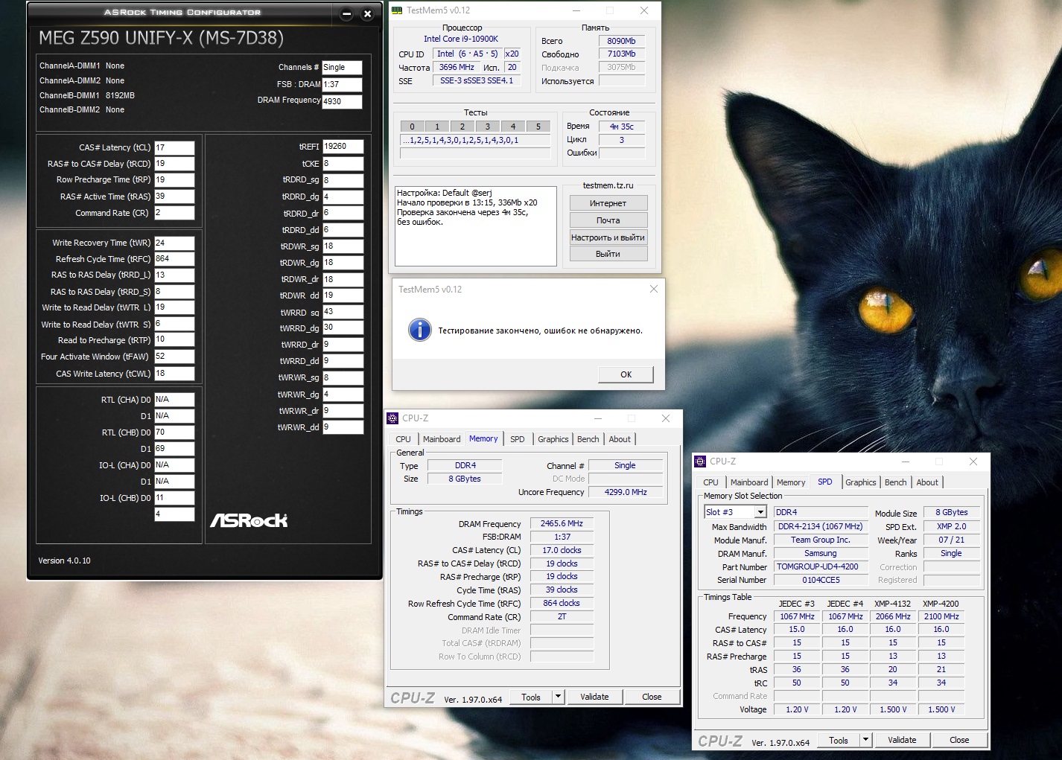
Task: Click the Four Activate Window (tFAW) field
Action: coord(174,357)
